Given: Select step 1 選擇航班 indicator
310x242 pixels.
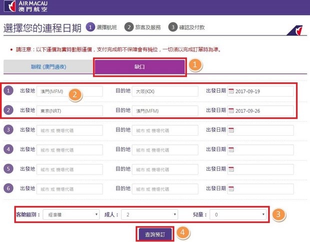Looking at the screenshot, I should pyautogui.click(x=101, y=27).
